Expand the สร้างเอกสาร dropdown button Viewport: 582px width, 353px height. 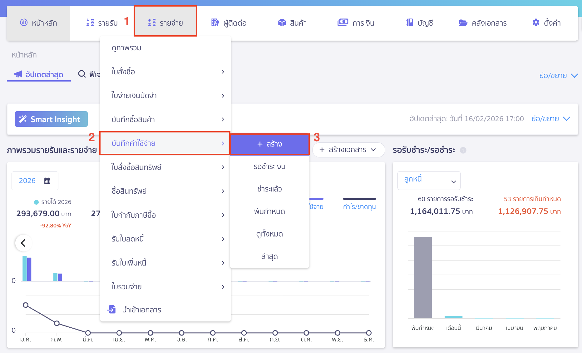[348, 150]
